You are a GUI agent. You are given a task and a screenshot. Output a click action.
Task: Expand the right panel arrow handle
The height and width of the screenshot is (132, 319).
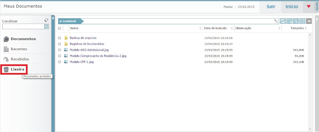pyautogui.click(x=317, y=19)
